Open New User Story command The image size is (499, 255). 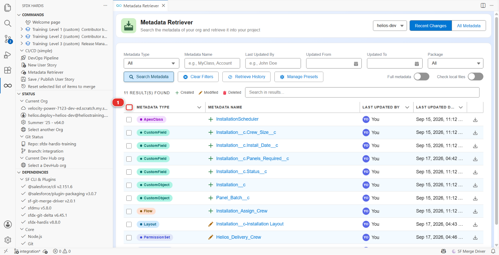tap(42, 65)
